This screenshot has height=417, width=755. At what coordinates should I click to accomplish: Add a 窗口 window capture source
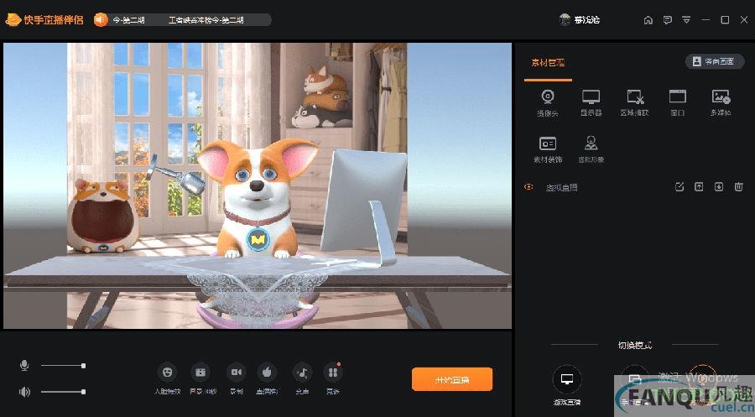(678, 103)
